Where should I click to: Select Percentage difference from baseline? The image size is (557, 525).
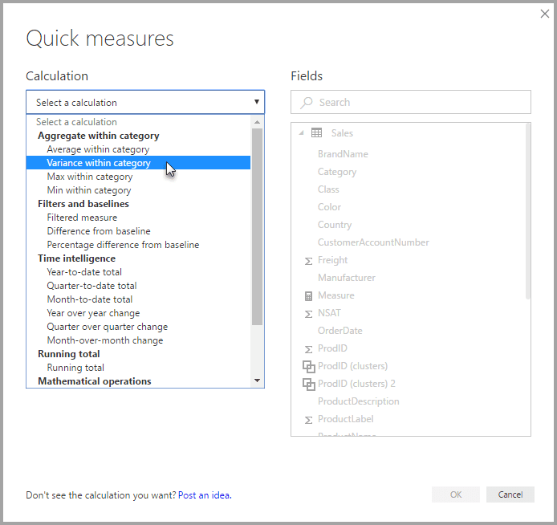(138, 245)
